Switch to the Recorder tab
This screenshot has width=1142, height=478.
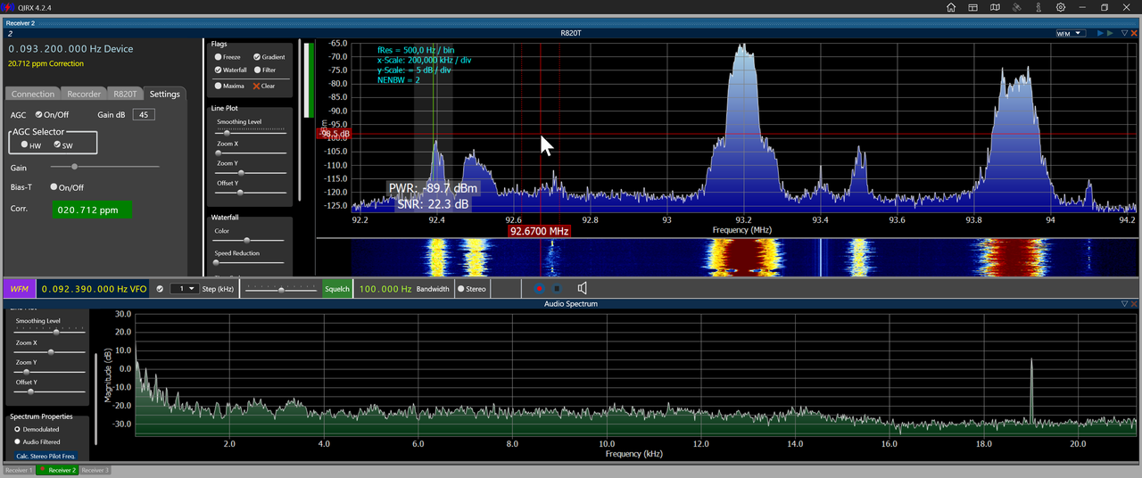tap(84, 94)
